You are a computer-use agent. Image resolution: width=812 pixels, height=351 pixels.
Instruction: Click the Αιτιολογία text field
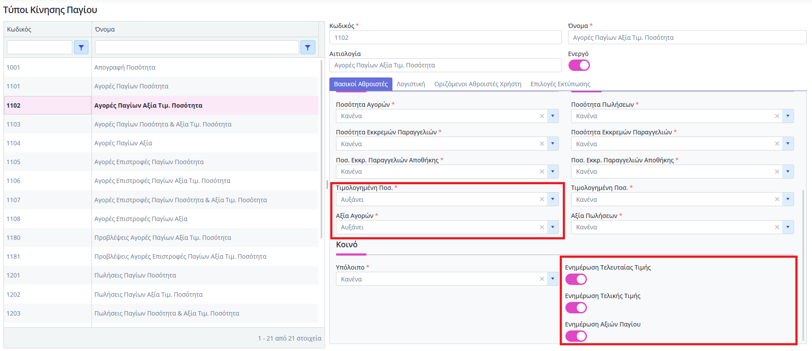(445, 65)
